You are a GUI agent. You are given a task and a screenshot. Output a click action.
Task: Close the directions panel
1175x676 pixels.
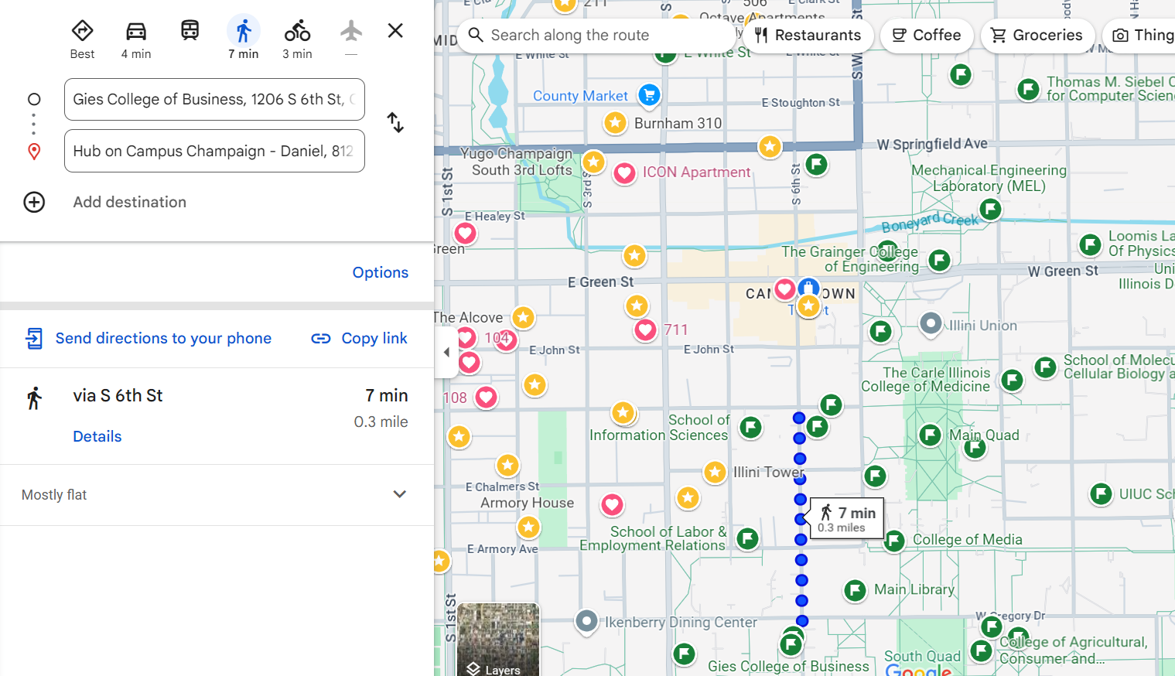click(395, 31)
